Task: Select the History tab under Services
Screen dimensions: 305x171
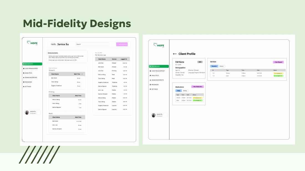Action: click(222, 66)
